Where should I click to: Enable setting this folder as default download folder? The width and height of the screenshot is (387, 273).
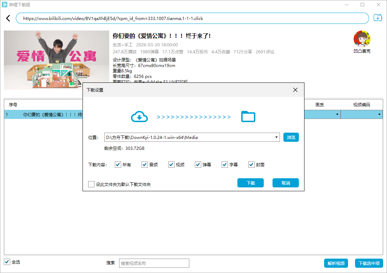91,184
